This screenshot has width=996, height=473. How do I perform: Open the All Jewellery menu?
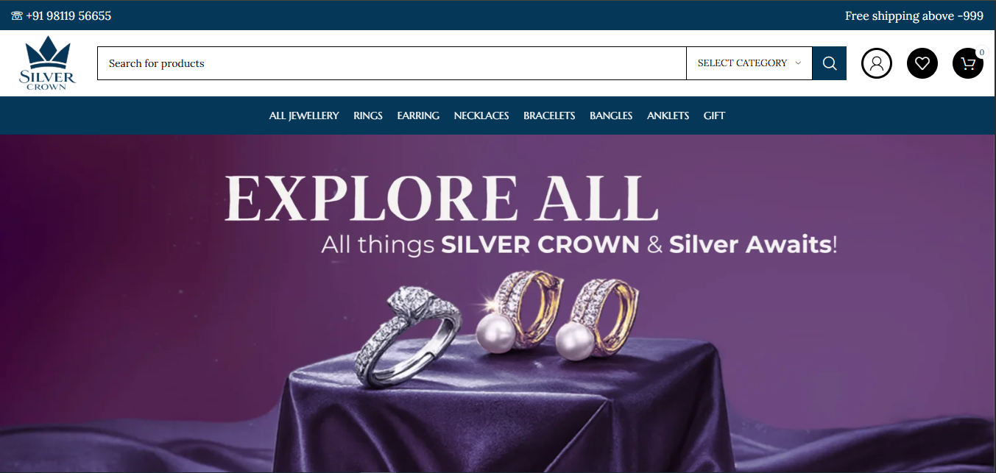tap(304, 115)
